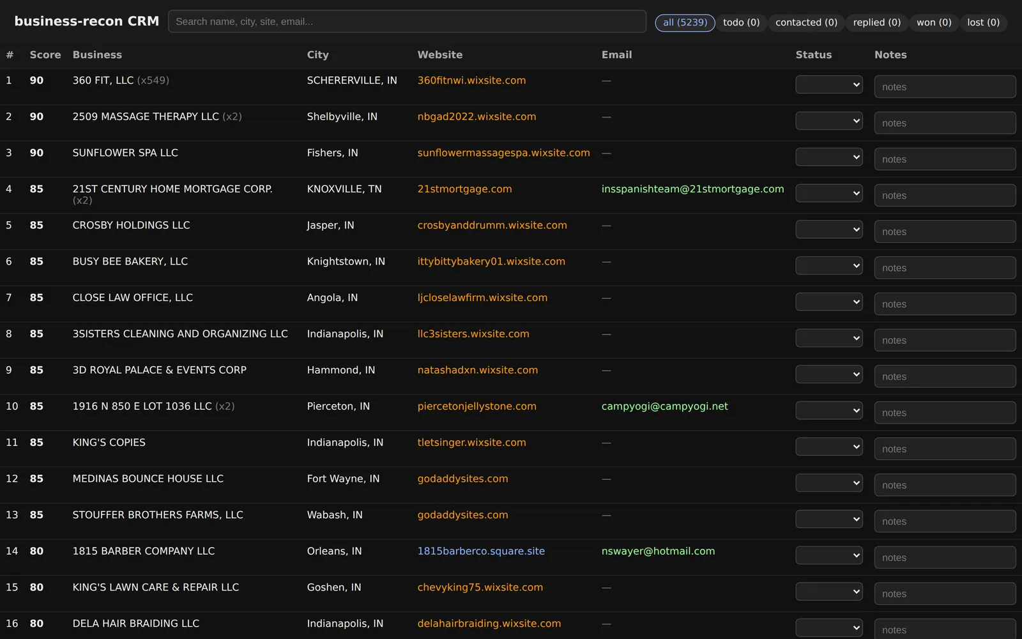Open status dropdown for BUSY BEE BAKERY

coord(829,266)
